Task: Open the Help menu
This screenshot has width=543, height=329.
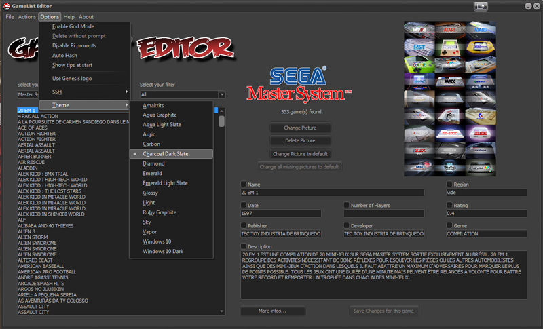Action: (x=69, y=16)
